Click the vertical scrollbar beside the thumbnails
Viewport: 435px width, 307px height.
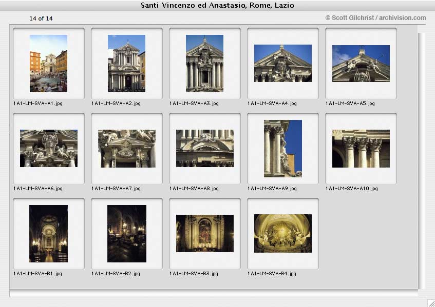(x=422, y=160)
